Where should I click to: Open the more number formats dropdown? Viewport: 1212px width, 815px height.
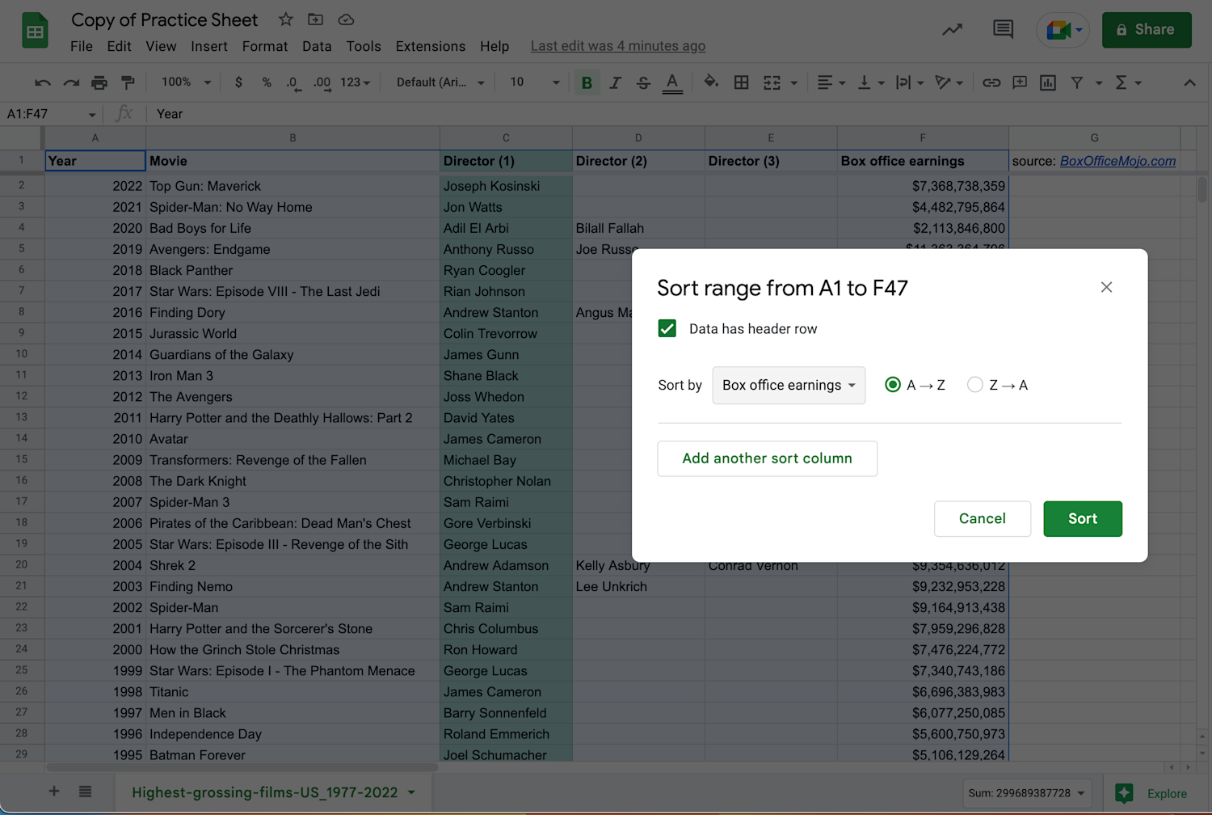pyautogui.click(x=356, y=82)
